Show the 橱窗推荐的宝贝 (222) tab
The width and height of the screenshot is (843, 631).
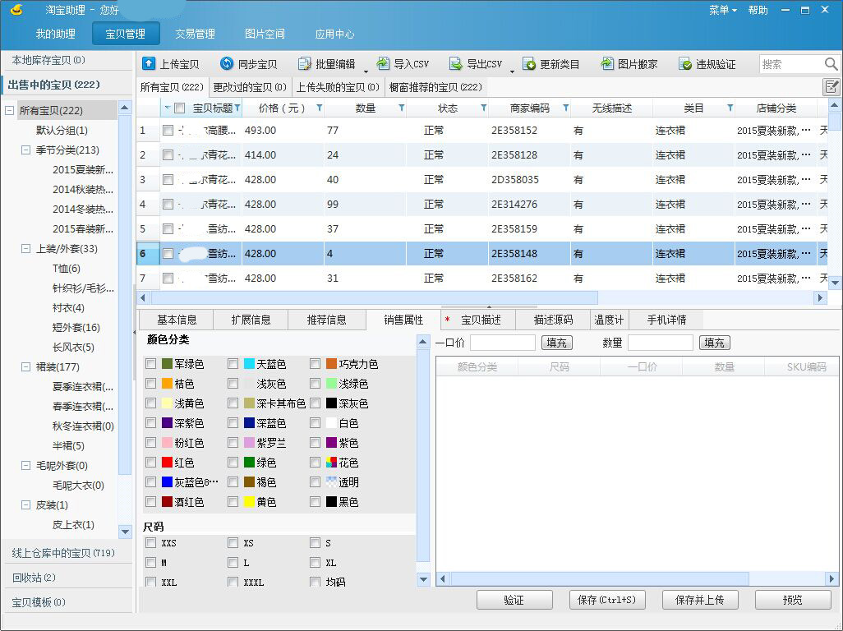coord(435,86)
